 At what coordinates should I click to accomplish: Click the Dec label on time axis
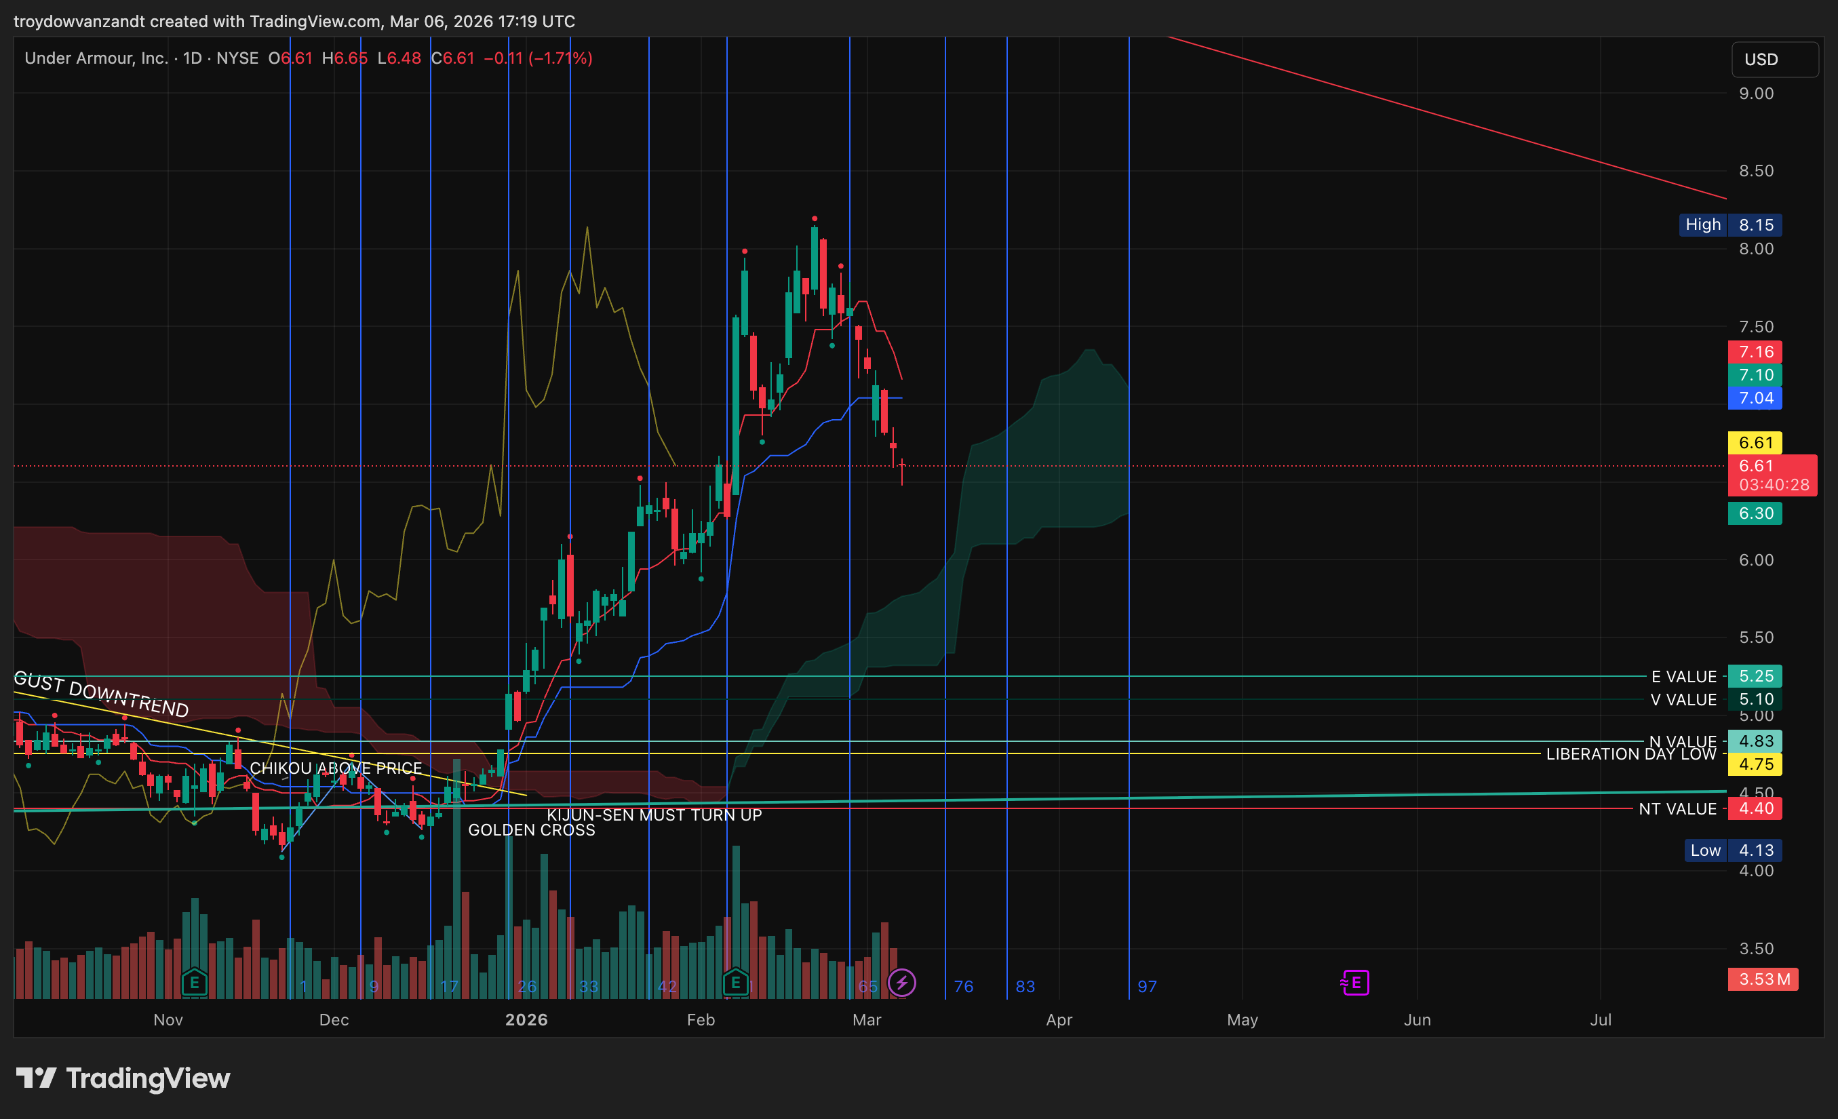click(x=334, y=1020)
